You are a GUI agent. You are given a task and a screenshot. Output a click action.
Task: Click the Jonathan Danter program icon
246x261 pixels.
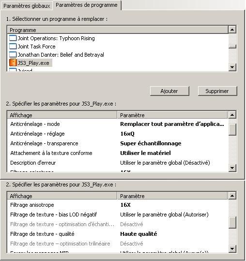13,55
